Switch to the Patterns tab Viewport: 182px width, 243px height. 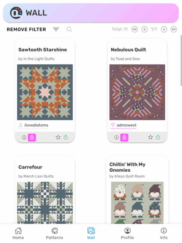(55, 233)
